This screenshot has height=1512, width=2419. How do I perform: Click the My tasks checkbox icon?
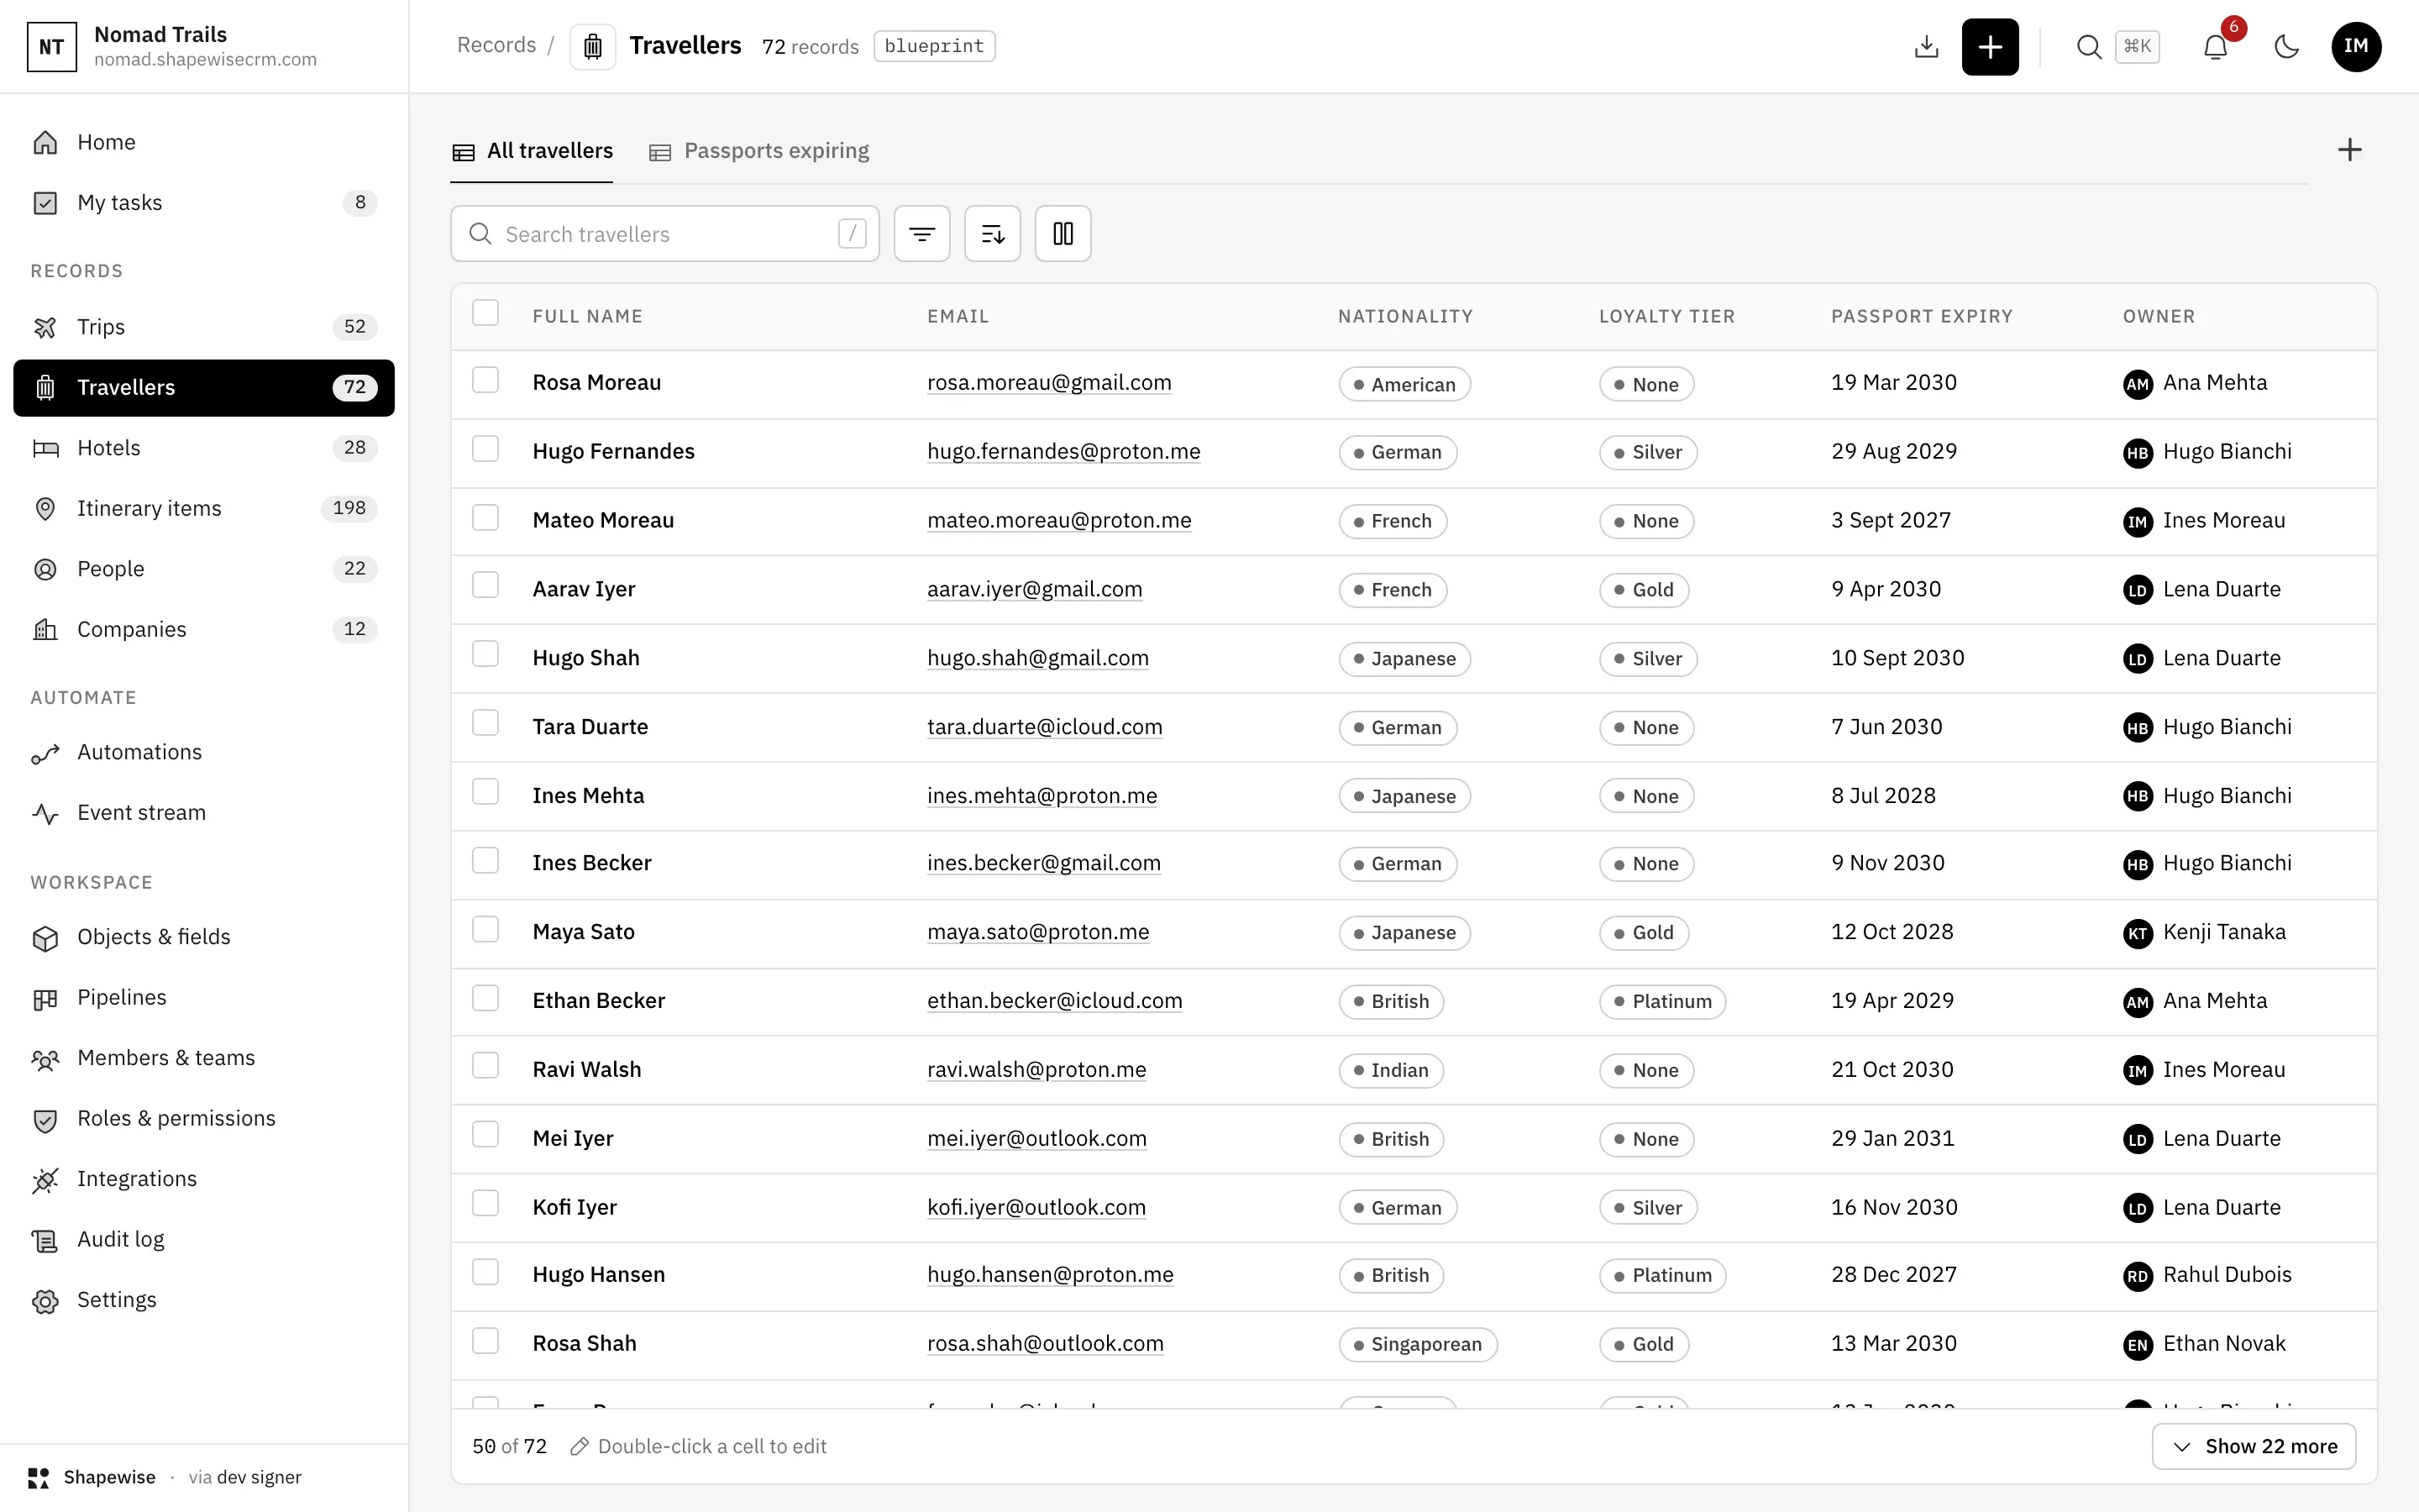point(45,203)
